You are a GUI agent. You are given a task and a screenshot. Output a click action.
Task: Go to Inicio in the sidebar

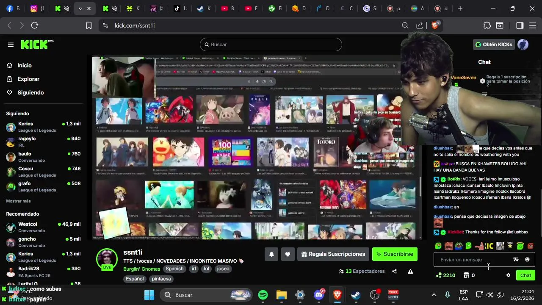pyautogui.click(x=25, y=66)
